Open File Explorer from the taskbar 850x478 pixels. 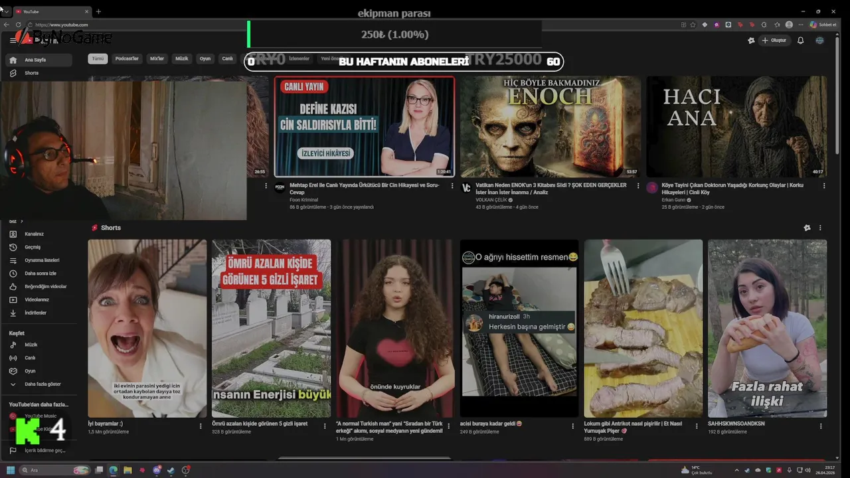click(128, 470)
